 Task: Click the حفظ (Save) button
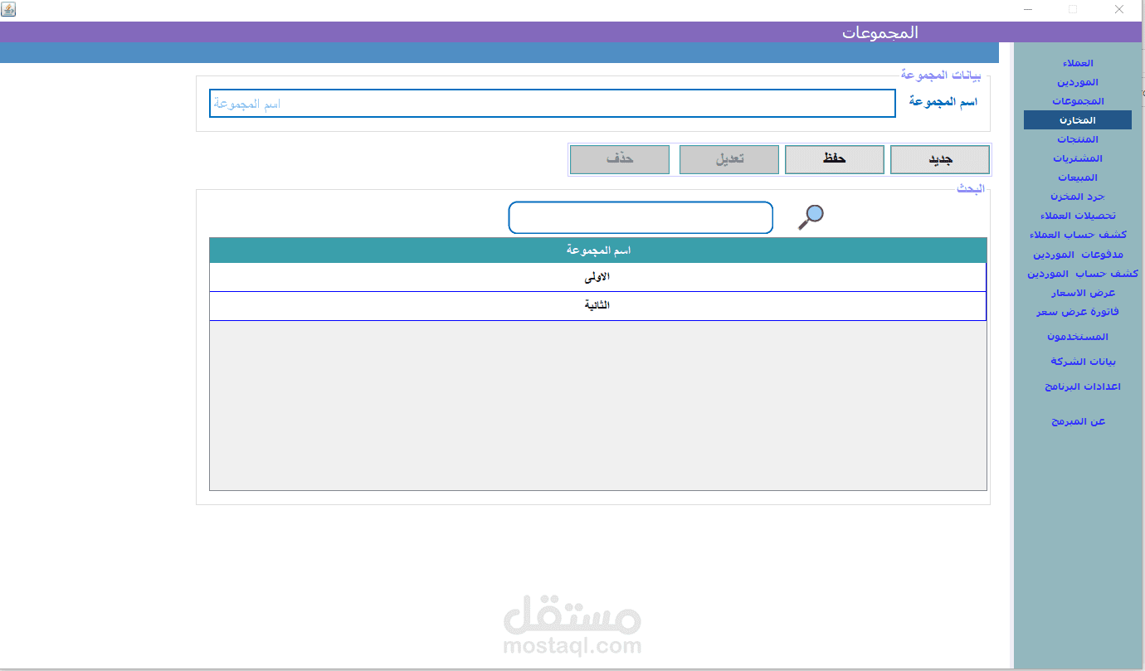click(x=835, y=159)
